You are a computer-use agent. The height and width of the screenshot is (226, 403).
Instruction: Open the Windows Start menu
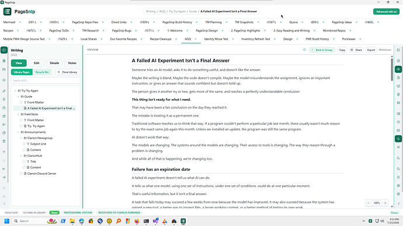click(7, 221)
